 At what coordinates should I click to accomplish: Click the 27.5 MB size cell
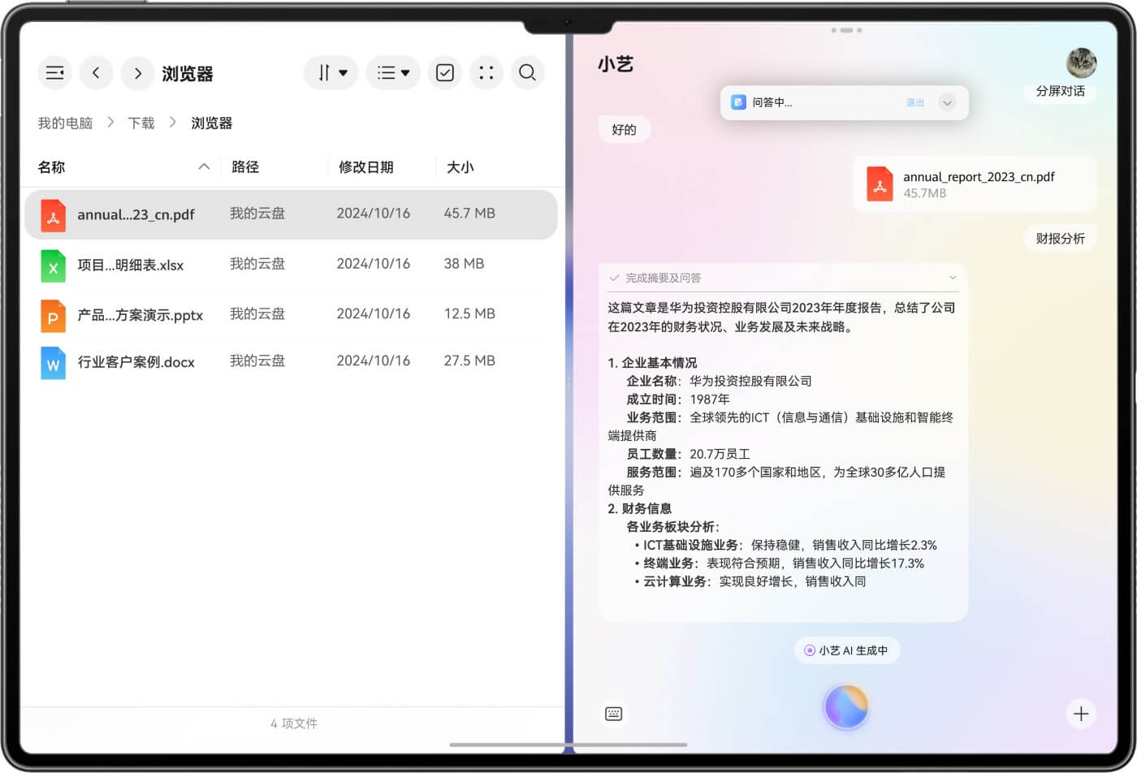tap(469, 361)
